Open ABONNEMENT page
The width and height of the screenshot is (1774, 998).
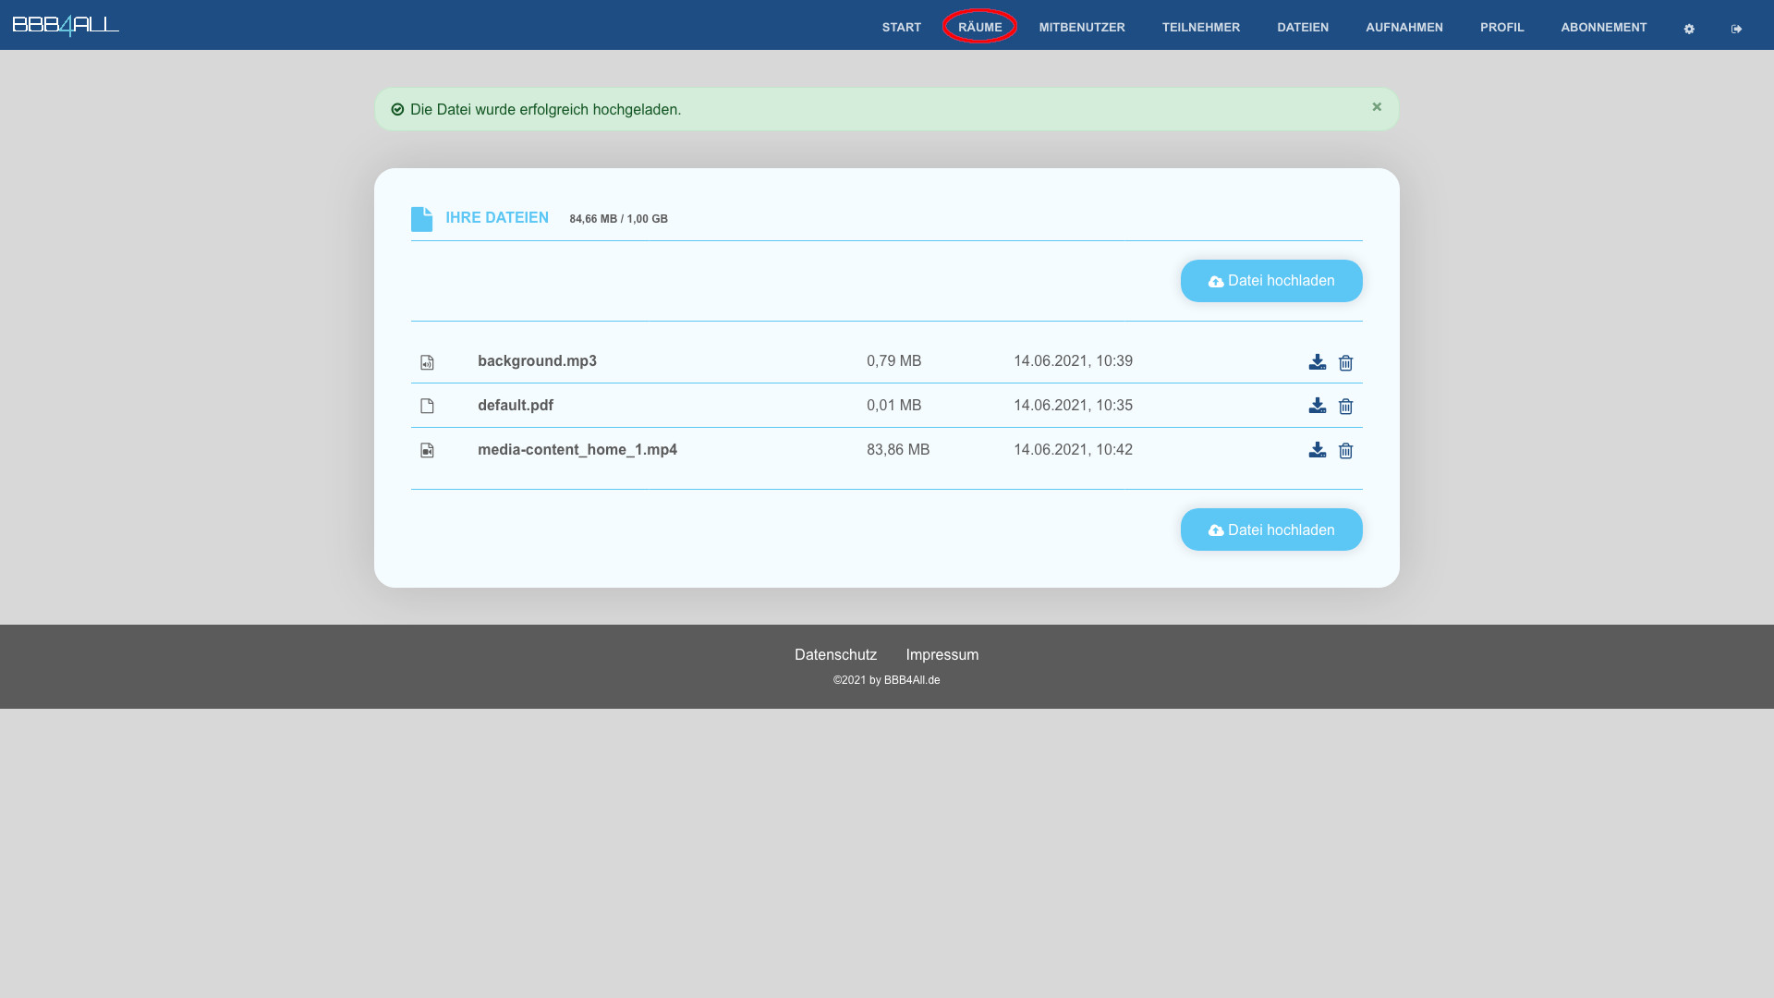tap(1604, 28)
